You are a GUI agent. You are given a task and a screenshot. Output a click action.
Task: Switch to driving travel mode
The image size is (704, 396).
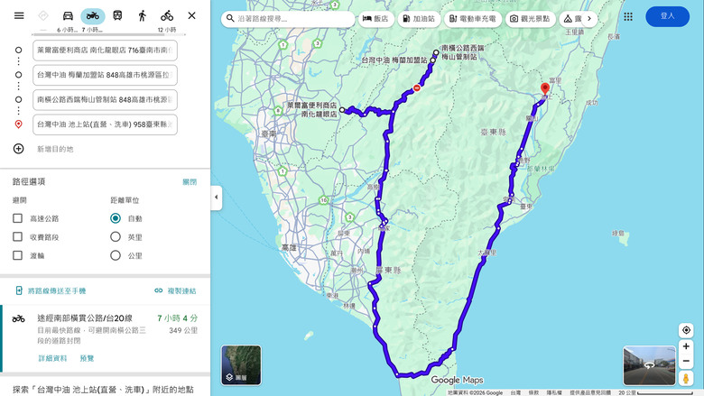coord(68,15)
